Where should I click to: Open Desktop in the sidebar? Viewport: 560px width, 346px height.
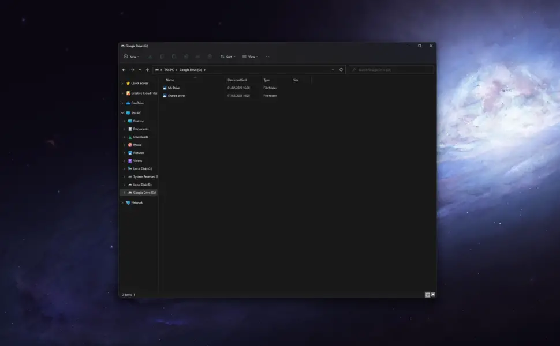click(x=138, y=121)
